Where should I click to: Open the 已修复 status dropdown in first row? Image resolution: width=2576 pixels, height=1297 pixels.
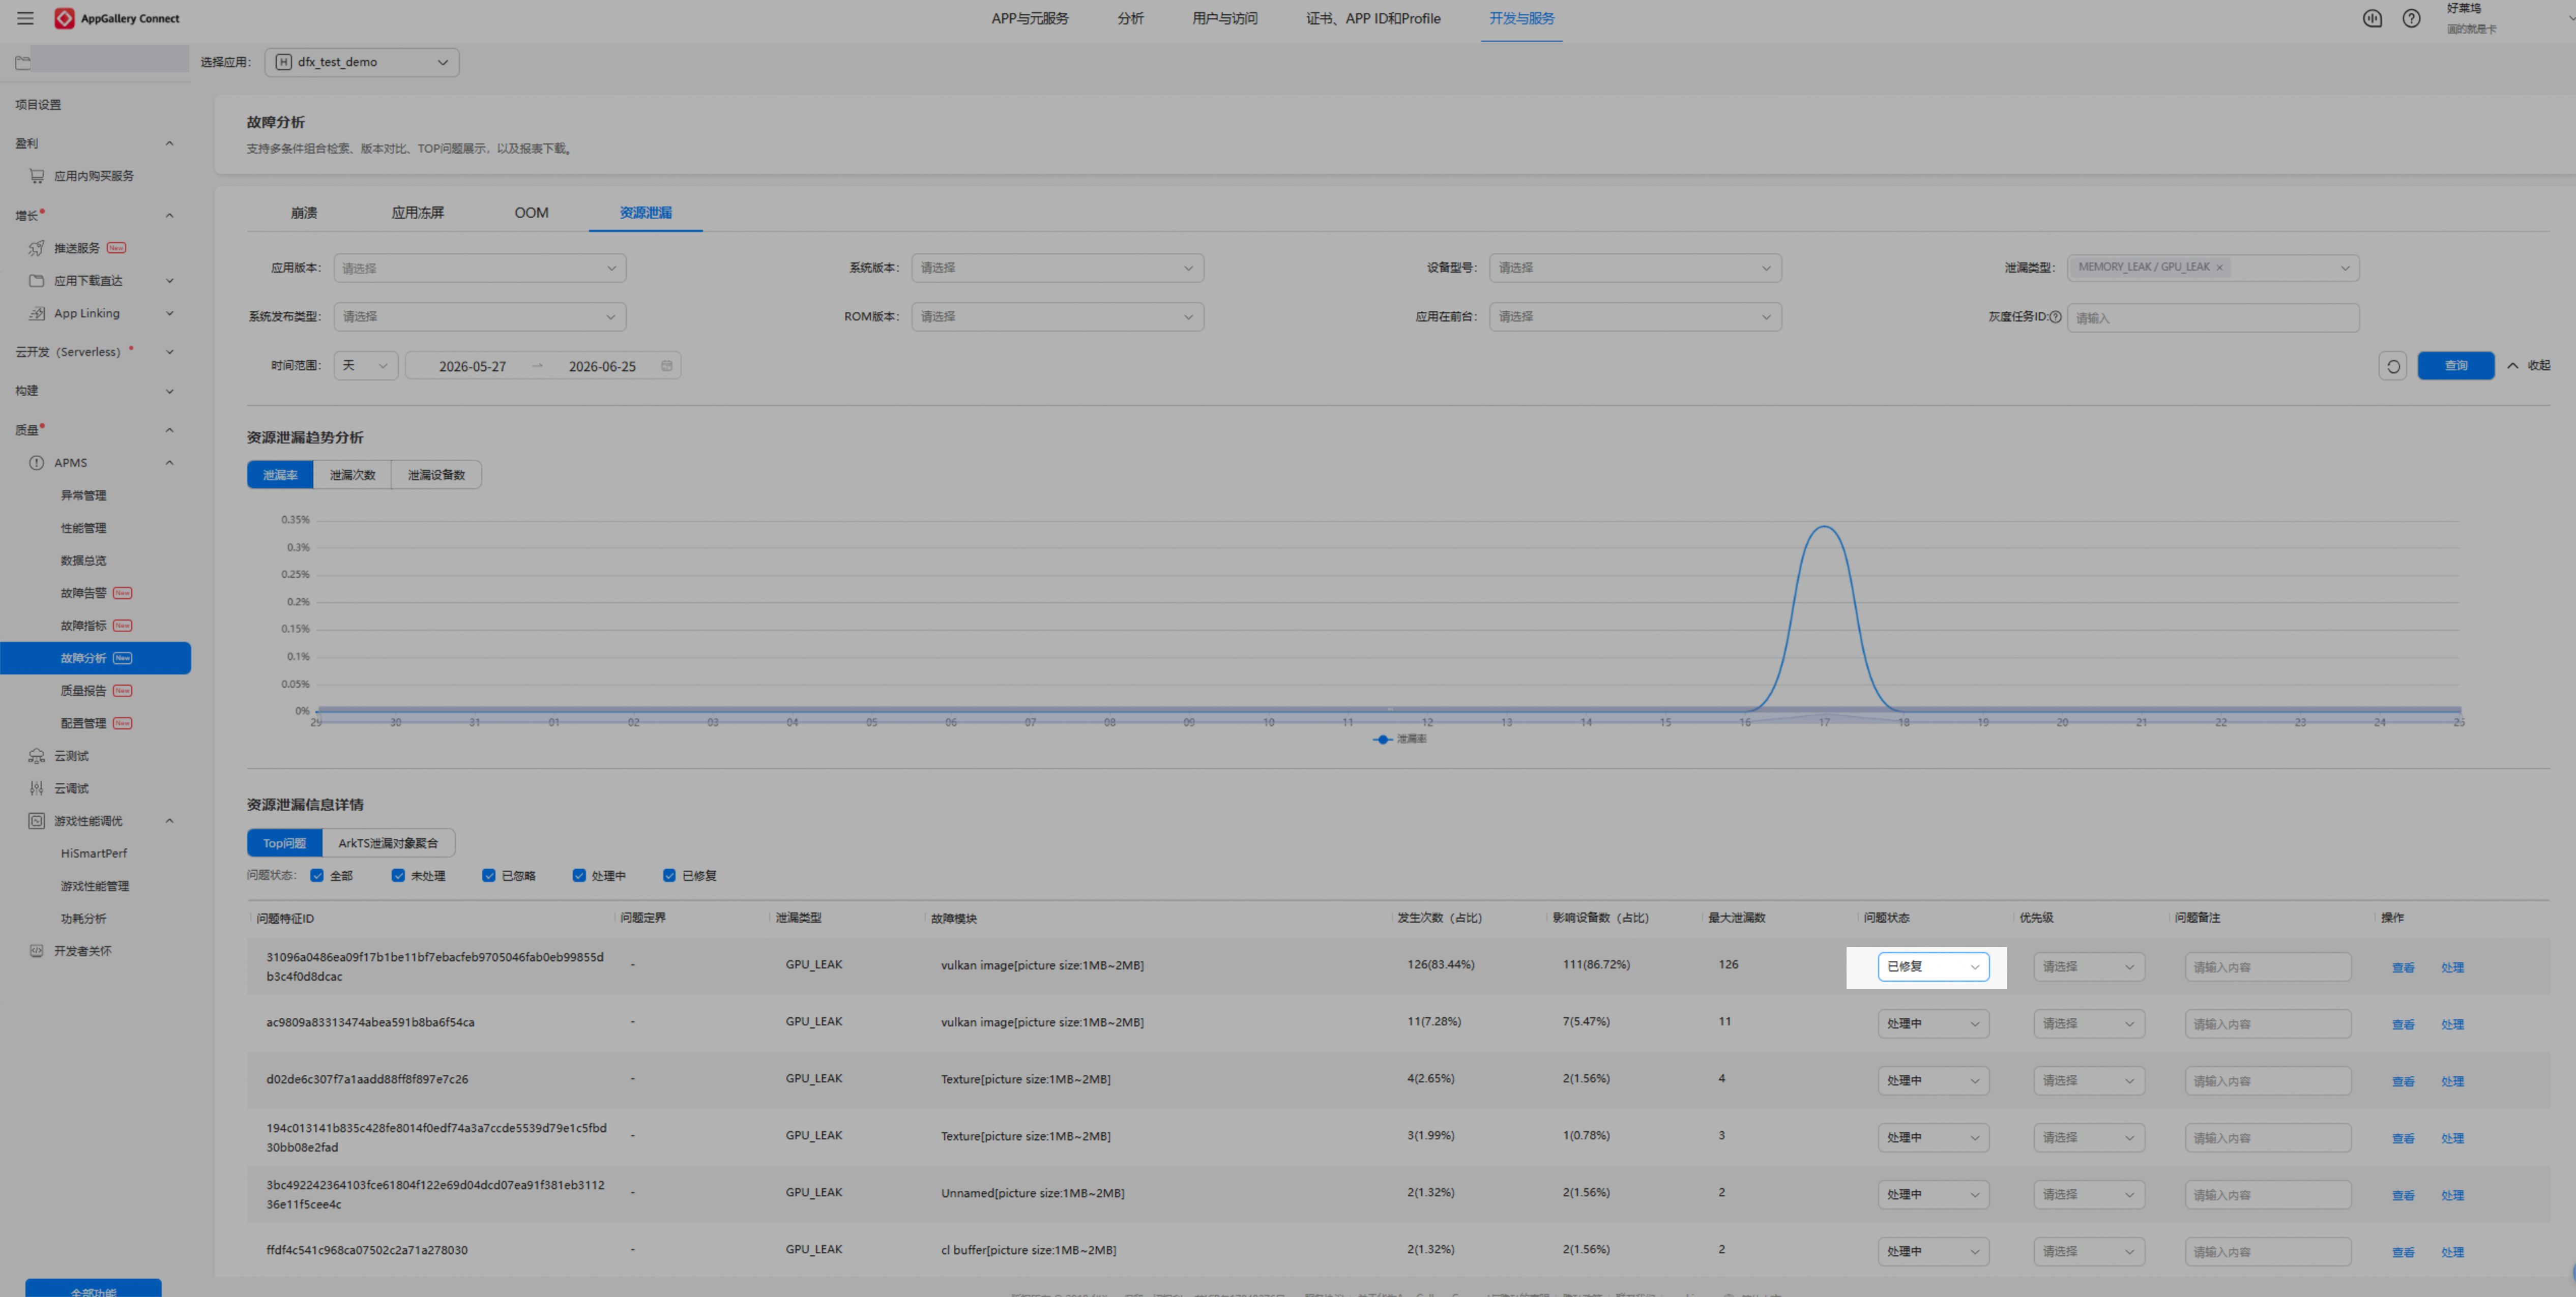[x=1932, y=967]
